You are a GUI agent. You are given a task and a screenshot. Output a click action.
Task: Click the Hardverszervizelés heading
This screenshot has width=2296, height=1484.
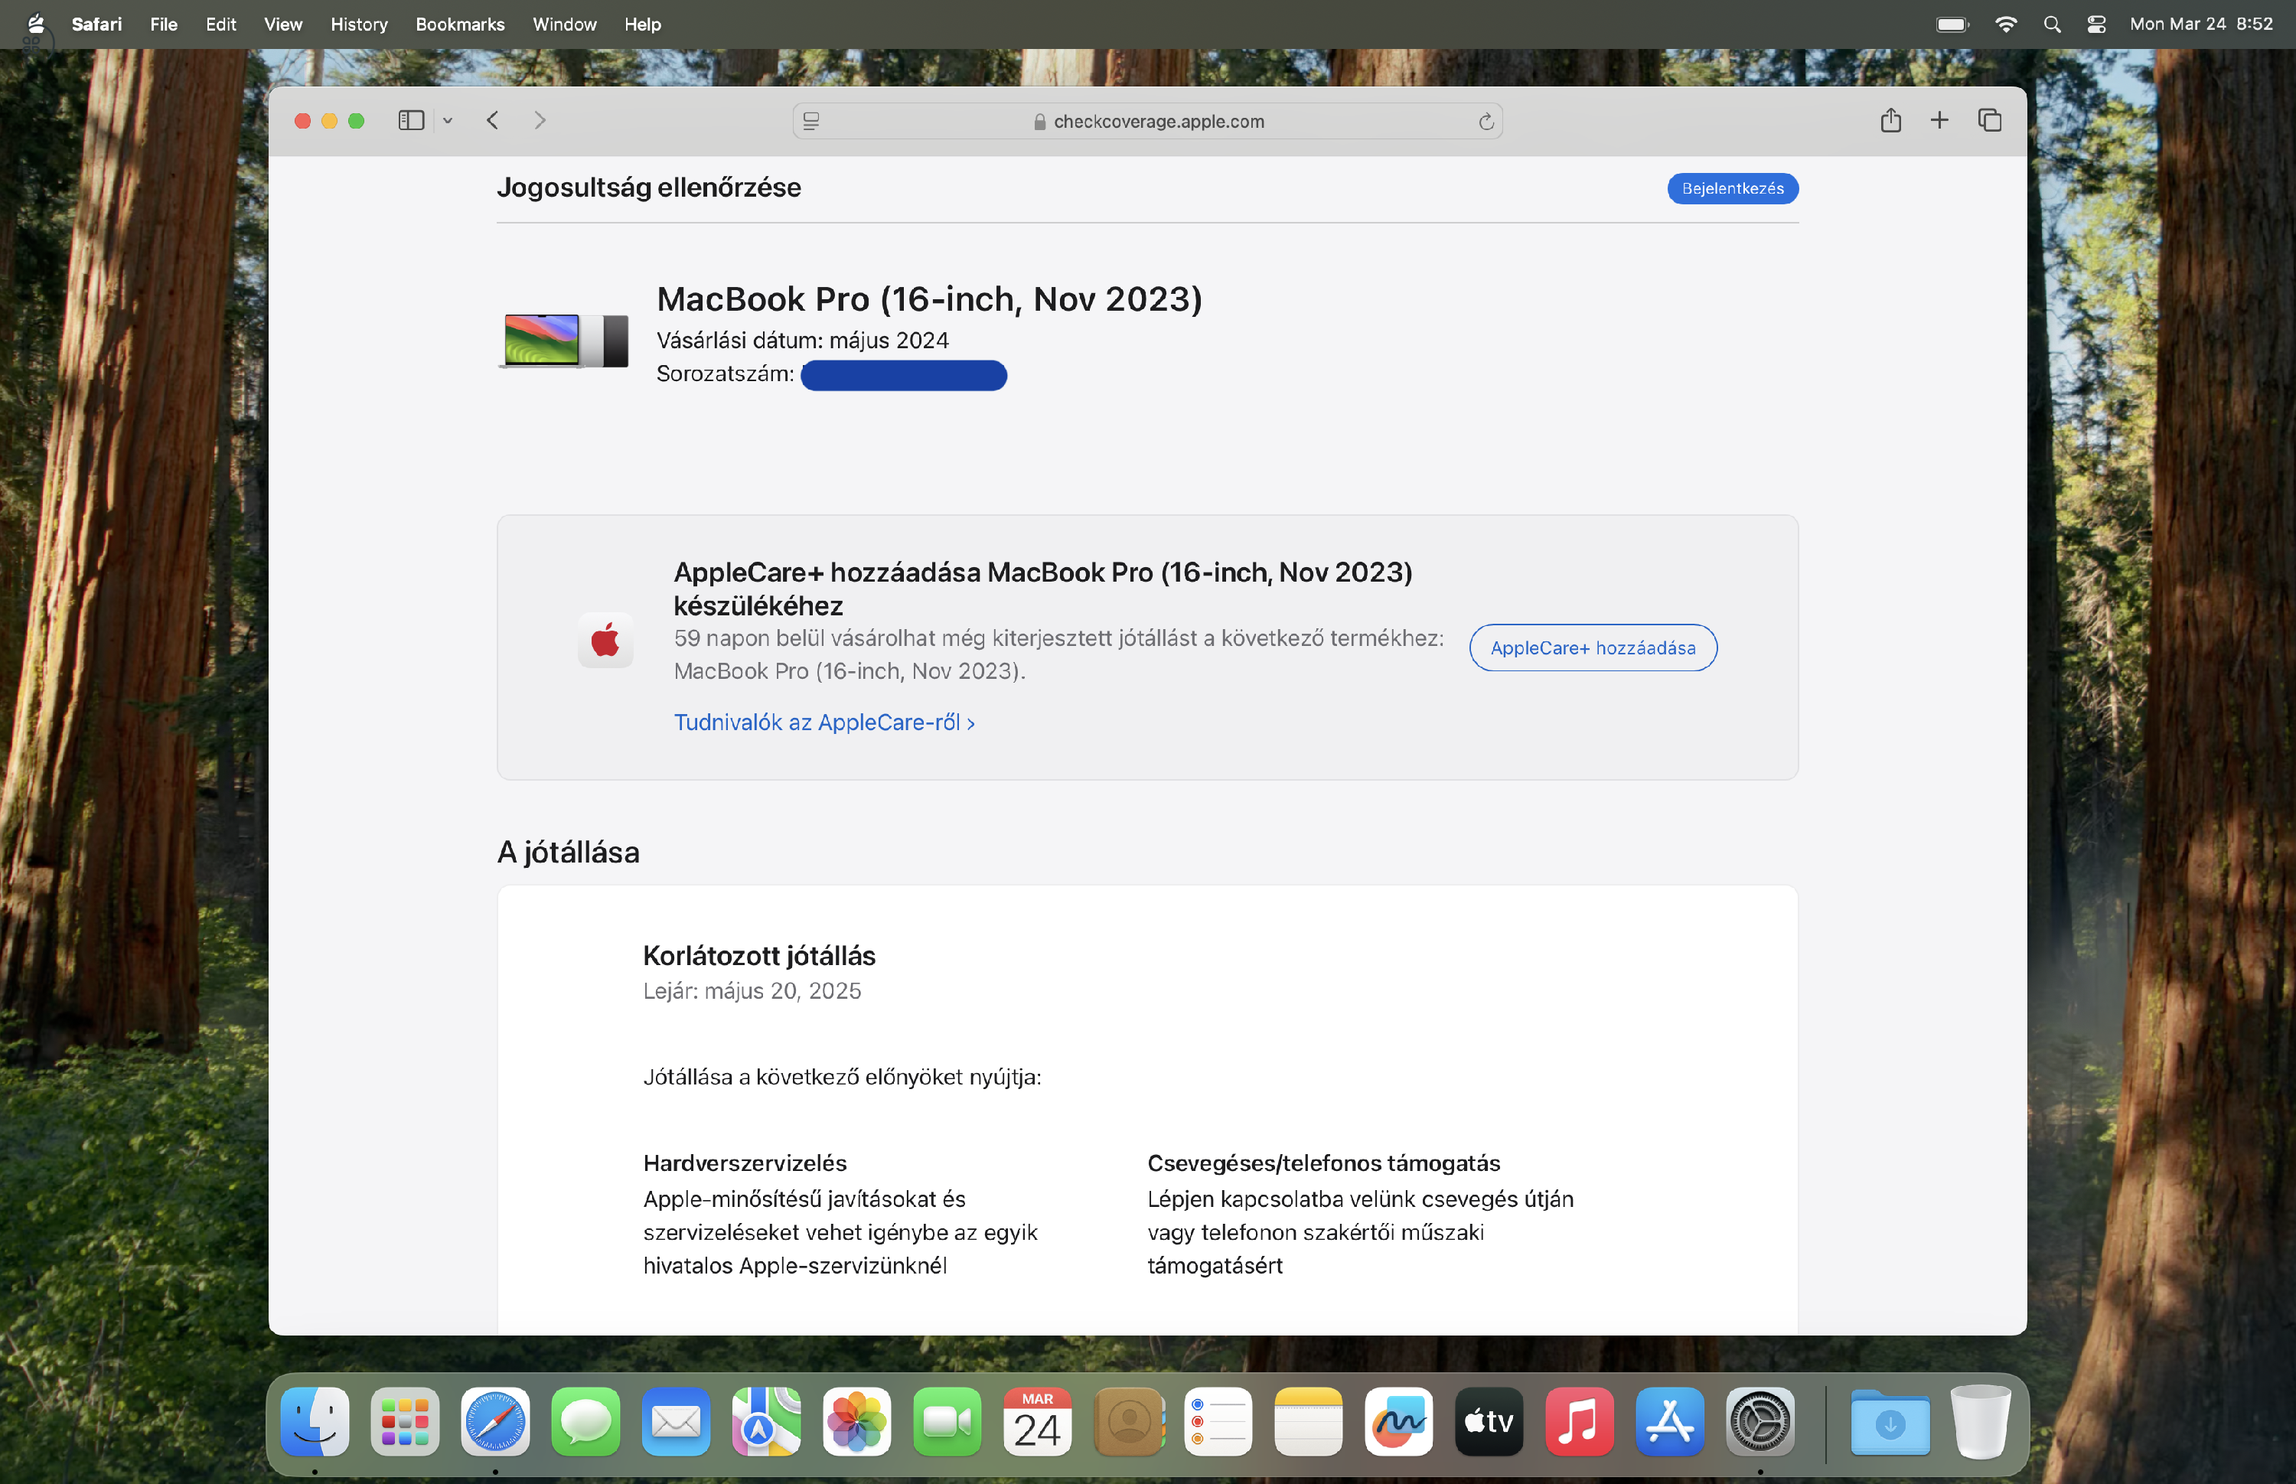(745, 1163)
